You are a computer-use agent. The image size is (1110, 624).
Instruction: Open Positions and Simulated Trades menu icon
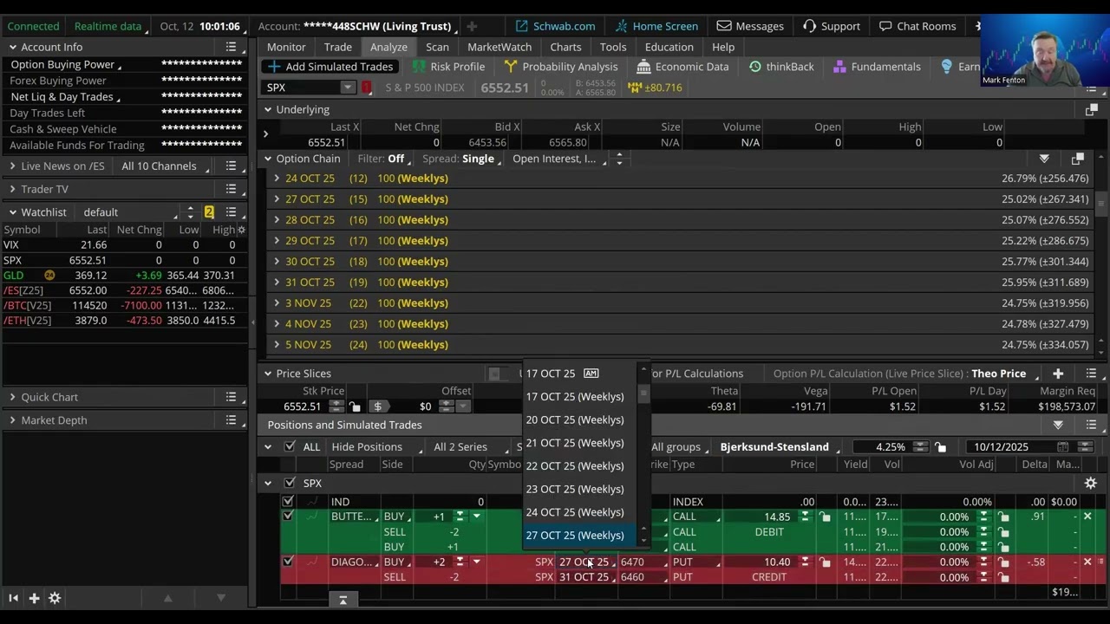1091,425
